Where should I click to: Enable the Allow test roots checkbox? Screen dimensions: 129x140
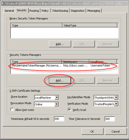coord(12,109)
